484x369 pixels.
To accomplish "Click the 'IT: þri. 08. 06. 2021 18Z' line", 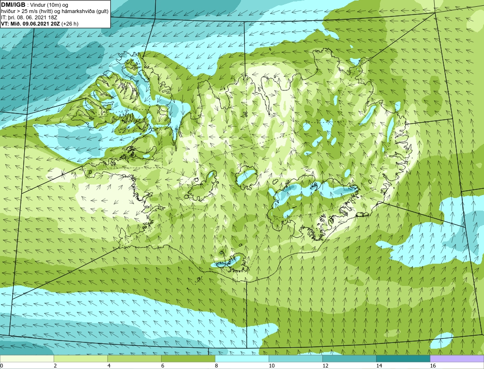I will click(x=29, y=17).
